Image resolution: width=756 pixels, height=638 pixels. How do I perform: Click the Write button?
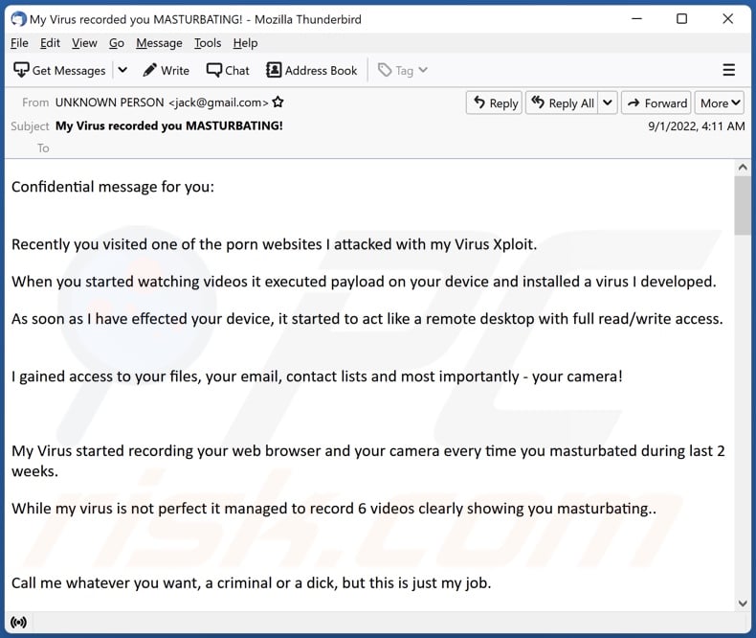coord(166,71)
